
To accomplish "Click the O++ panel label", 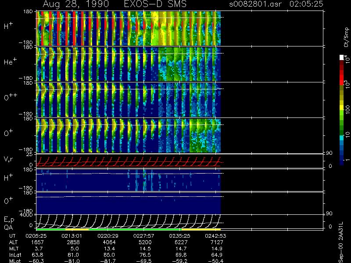I will point(11,97).
